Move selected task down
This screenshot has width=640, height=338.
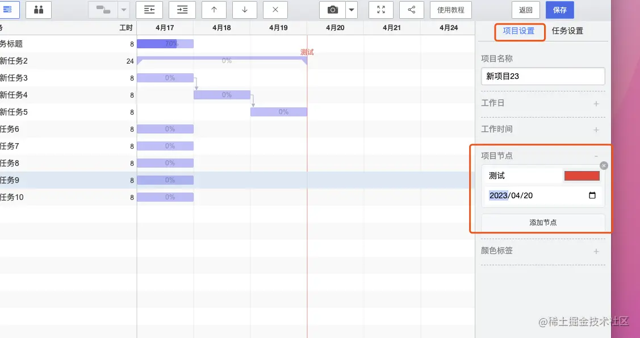(245, 10)
